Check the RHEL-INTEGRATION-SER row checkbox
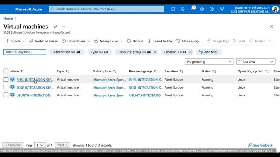The image size is (280, 157). click(6, 79)
